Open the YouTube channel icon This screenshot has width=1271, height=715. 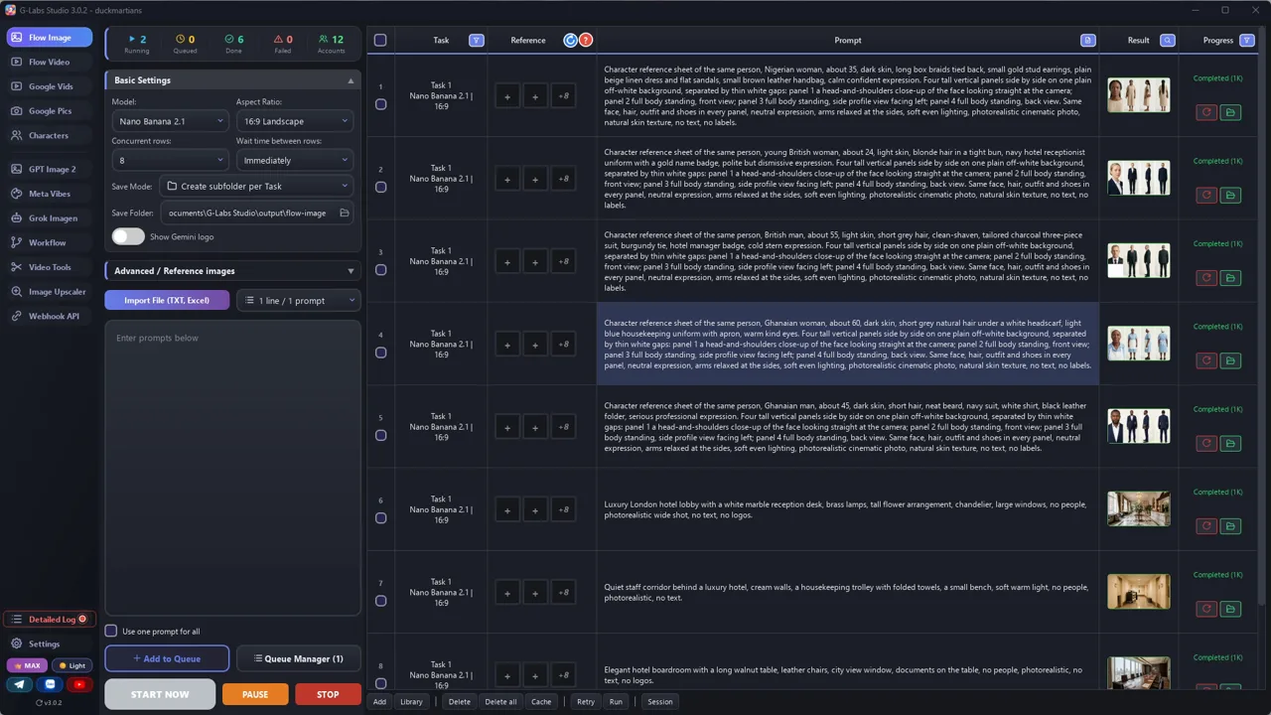coord(79,684)
